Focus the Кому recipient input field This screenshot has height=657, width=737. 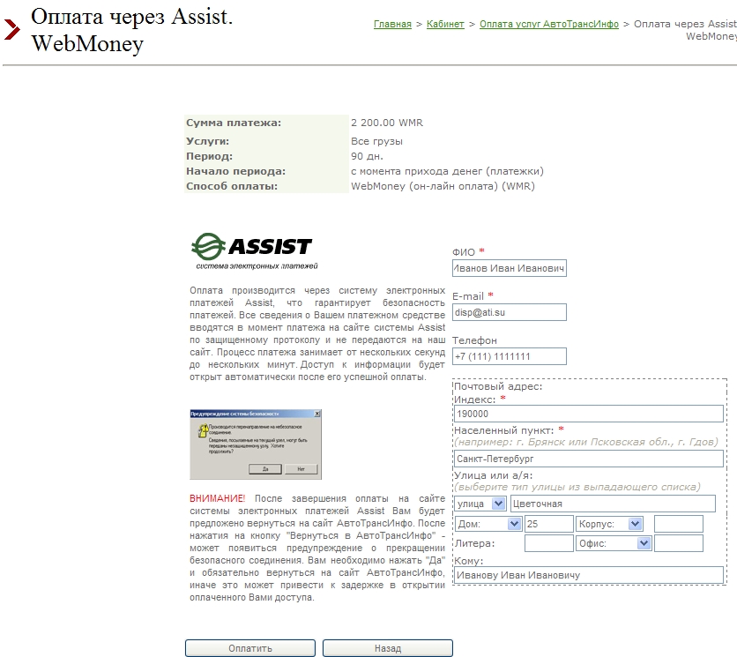tap(588, 575)
